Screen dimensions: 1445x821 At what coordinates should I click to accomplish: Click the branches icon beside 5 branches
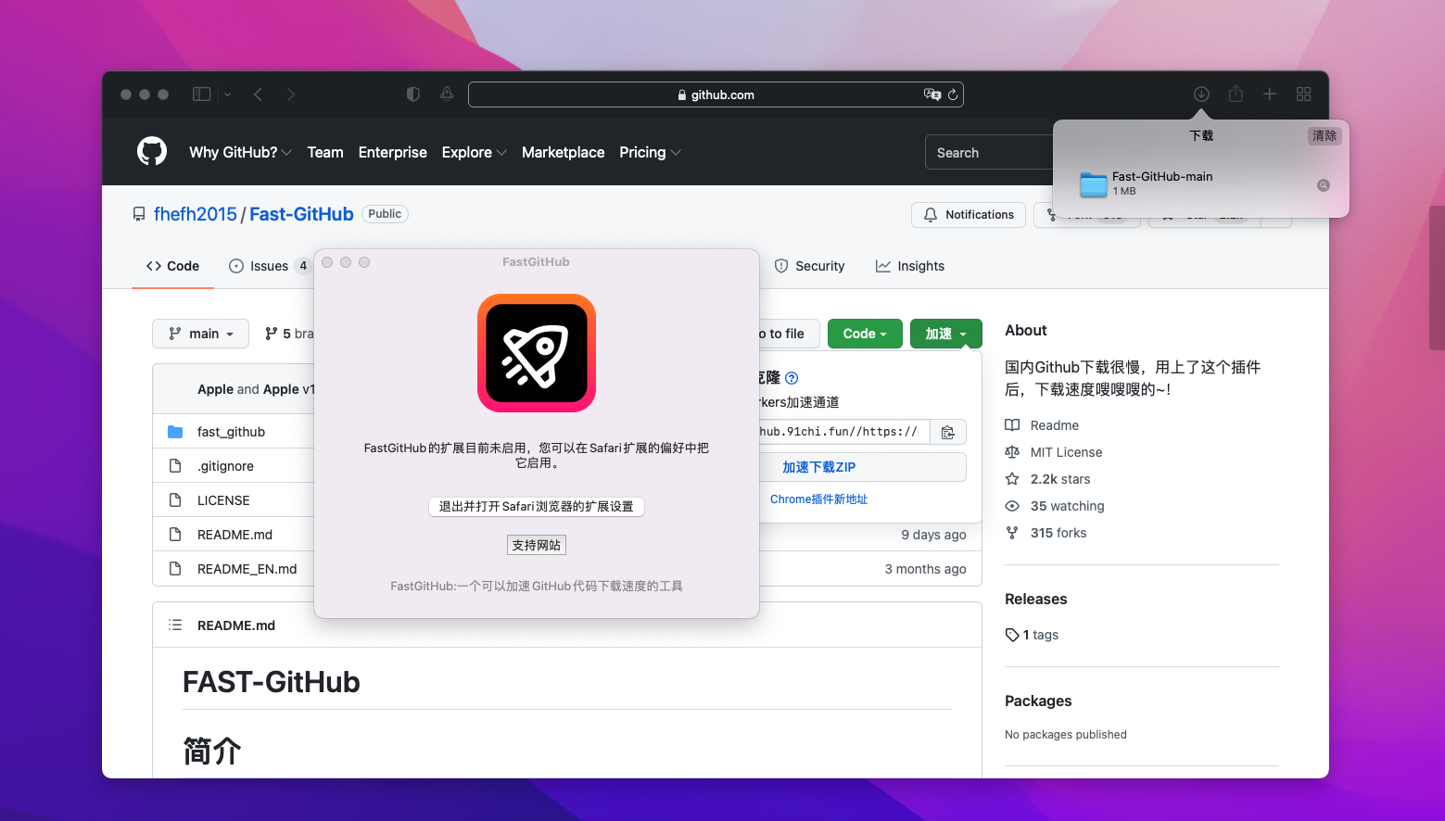coord(272,334)
